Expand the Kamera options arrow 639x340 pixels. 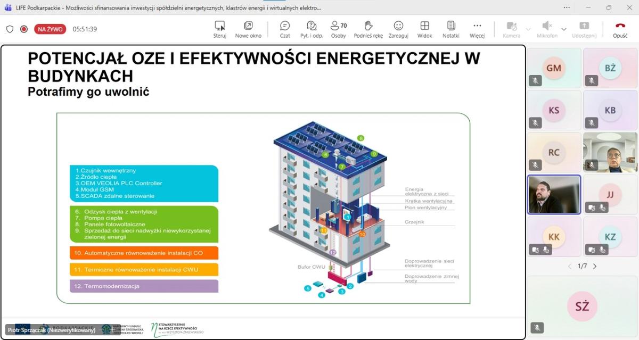pos(528,29)
